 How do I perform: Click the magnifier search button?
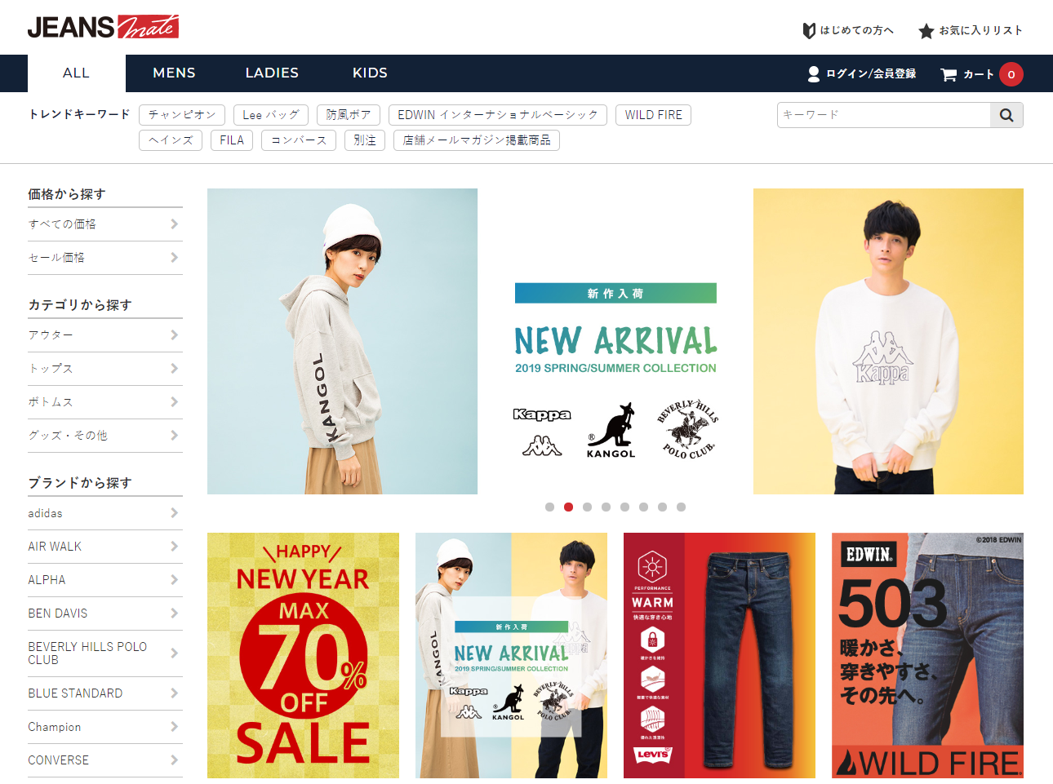pos(1006,115)
